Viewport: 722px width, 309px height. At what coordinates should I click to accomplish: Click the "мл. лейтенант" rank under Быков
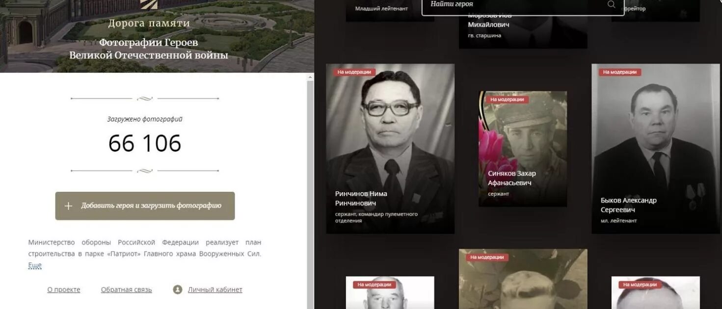[x=619, y=221]
